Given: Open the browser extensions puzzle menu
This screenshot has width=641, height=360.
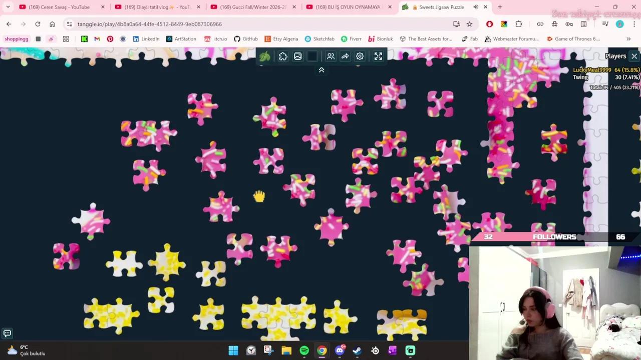Looking at the screenshot, I should (519, 24).
